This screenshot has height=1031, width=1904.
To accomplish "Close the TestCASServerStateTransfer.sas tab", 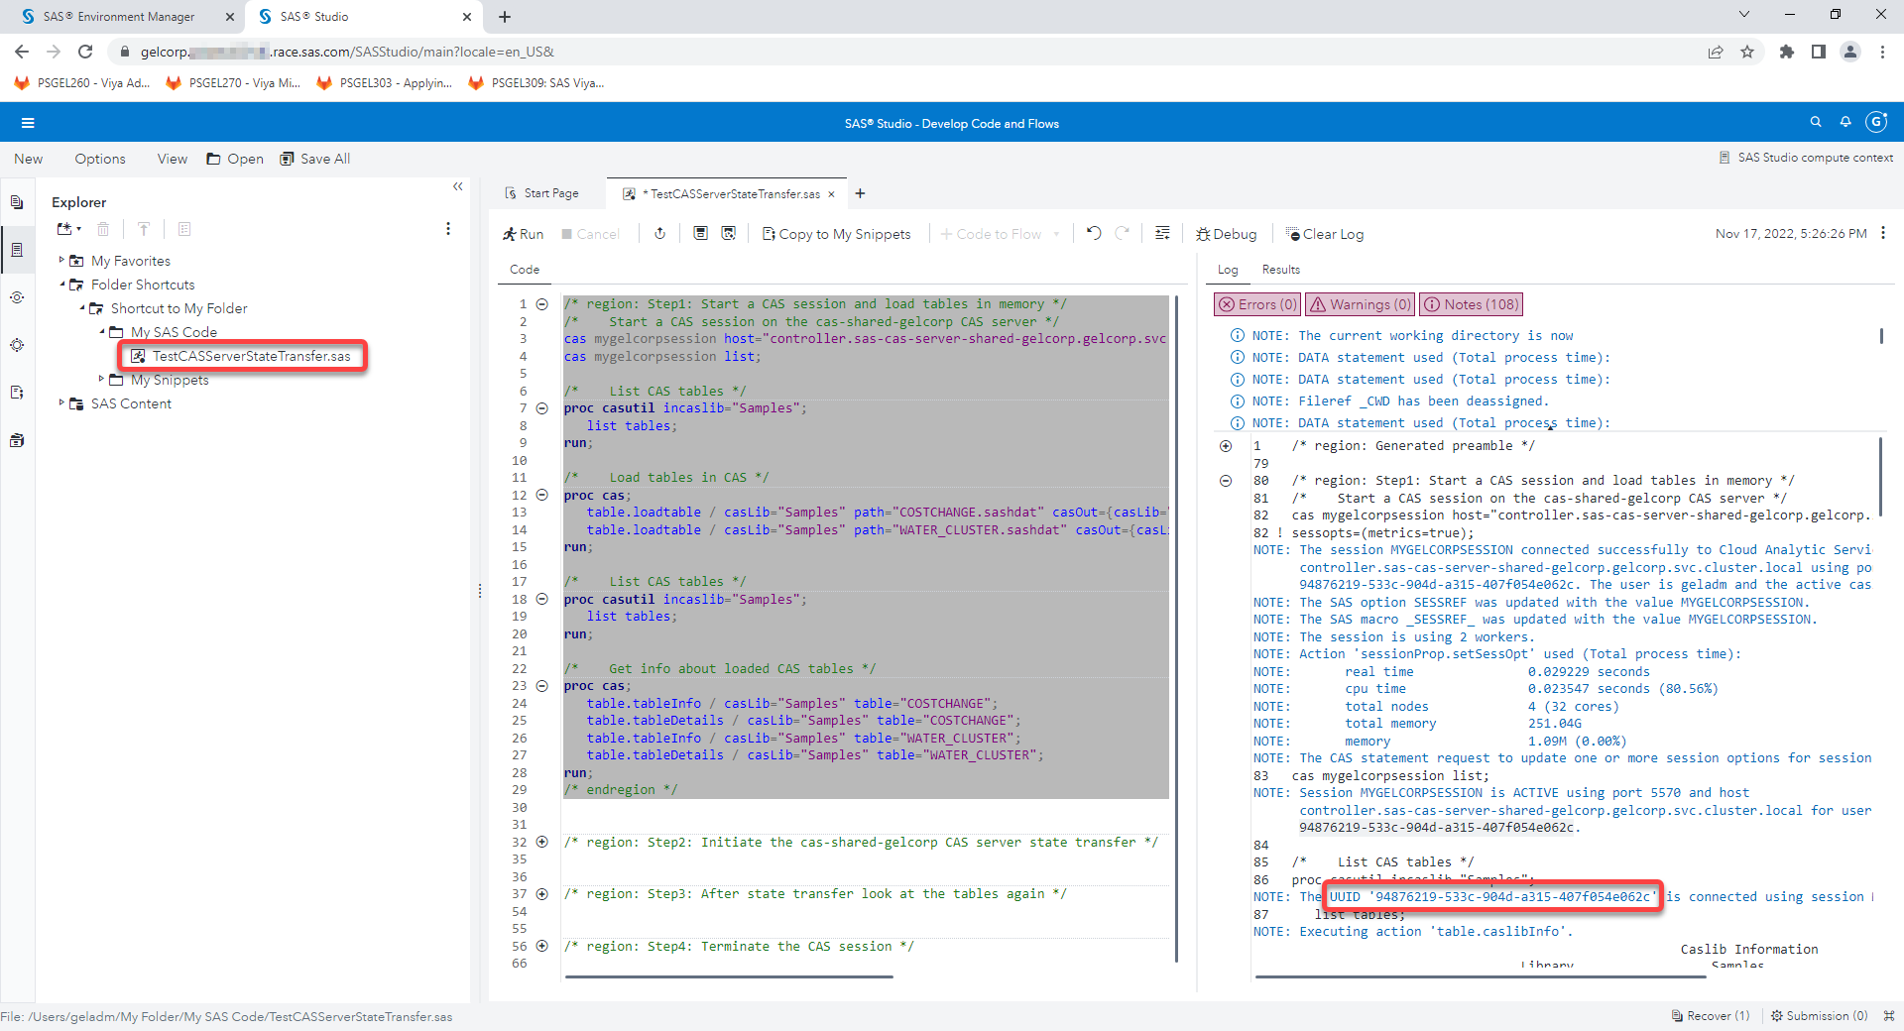I will coord(831,194).
